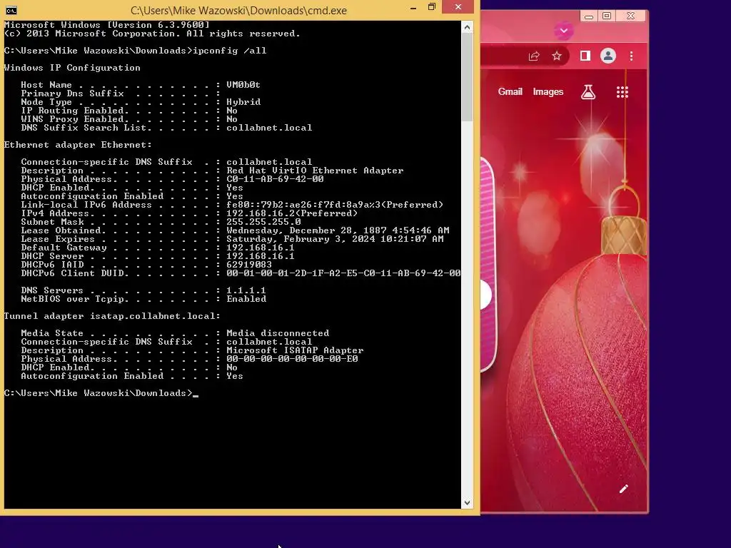Image resolution: width=731 pixels, height=548 pixels.
Task: Click the subnet mask 255.255.255.0
Action: (264, 222)
